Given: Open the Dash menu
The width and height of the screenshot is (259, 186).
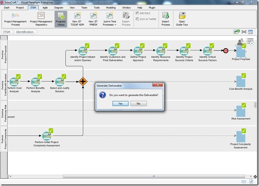Looking at the screenshot, I should tap(6, 8).
